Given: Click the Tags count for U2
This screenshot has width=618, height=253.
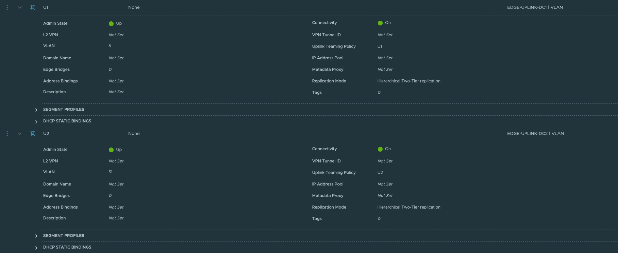Looking at the screenshot, I should point(379,219).
